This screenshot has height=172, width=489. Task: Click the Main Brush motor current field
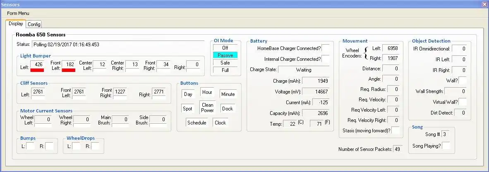[120, 119]
